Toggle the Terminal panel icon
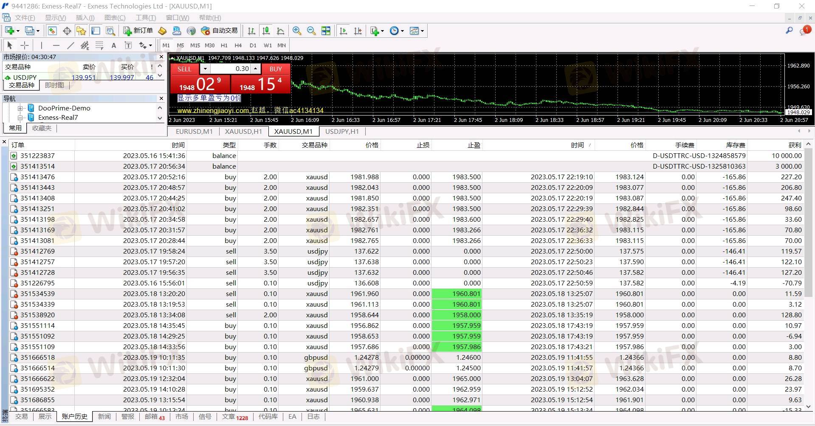 [96, 31]
